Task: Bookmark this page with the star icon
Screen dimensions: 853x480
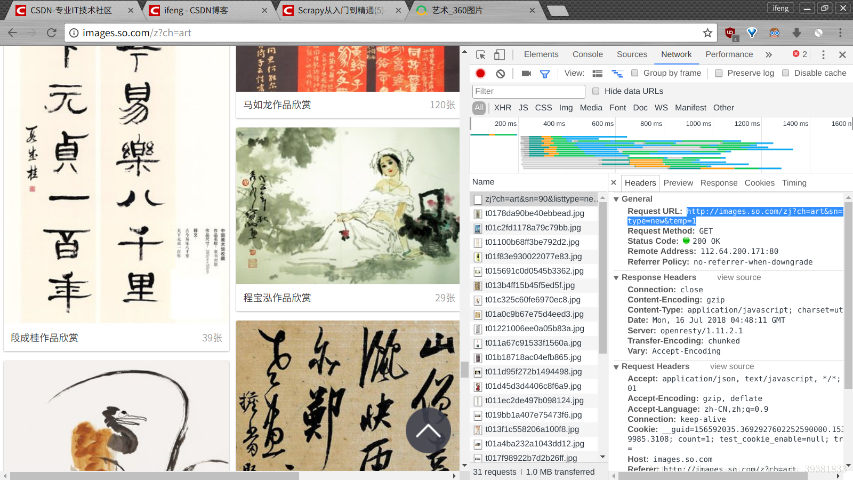Action: pos(707,33)
